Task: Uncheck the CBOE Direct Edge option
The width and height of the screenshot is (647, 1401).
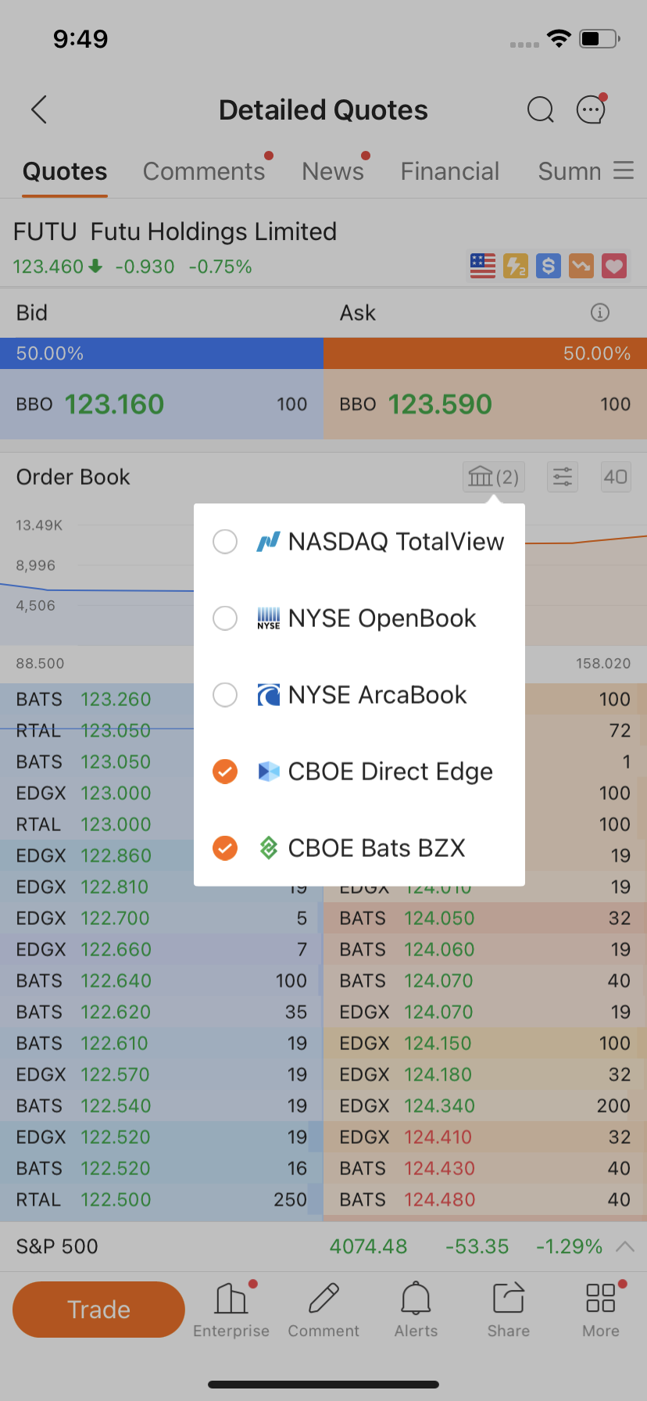Action: tap(225, 771)
